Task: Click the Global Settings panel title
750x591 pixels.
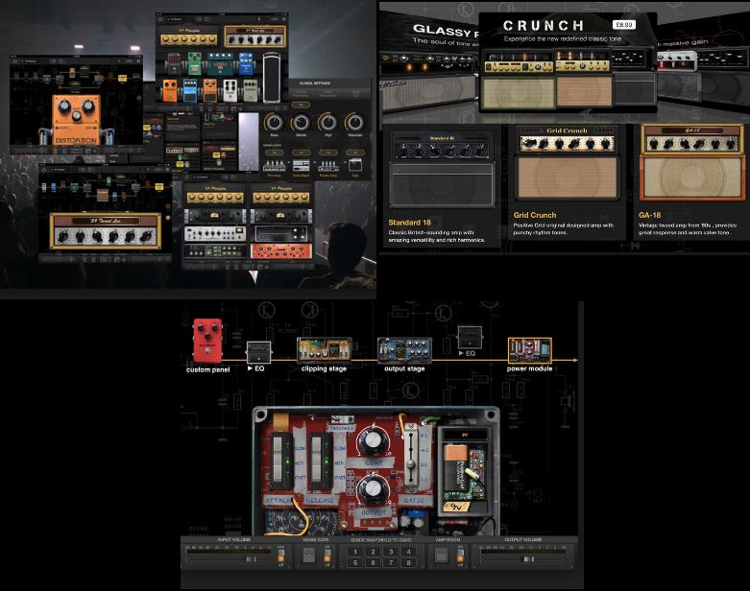Action: pos(314,83)
